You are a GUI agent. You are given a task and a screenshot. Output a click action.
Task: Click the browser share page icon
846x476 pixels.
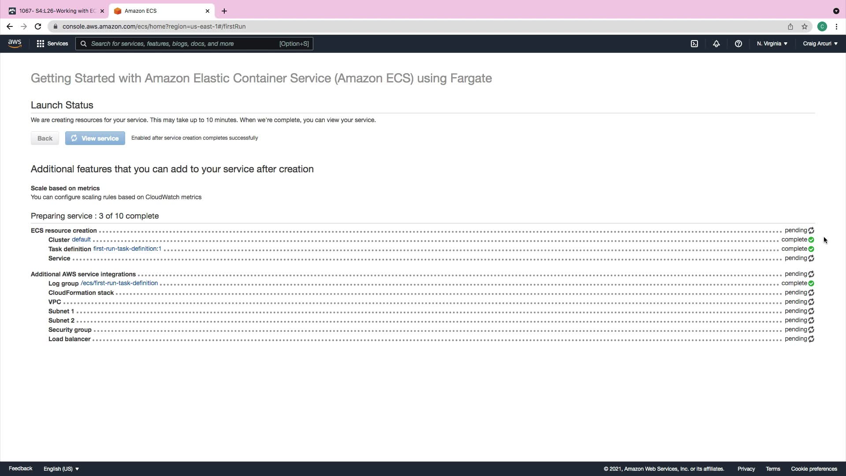point(790,26)
